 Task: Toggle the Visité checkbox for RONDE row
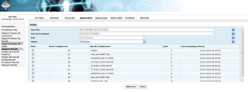[33, 50]
